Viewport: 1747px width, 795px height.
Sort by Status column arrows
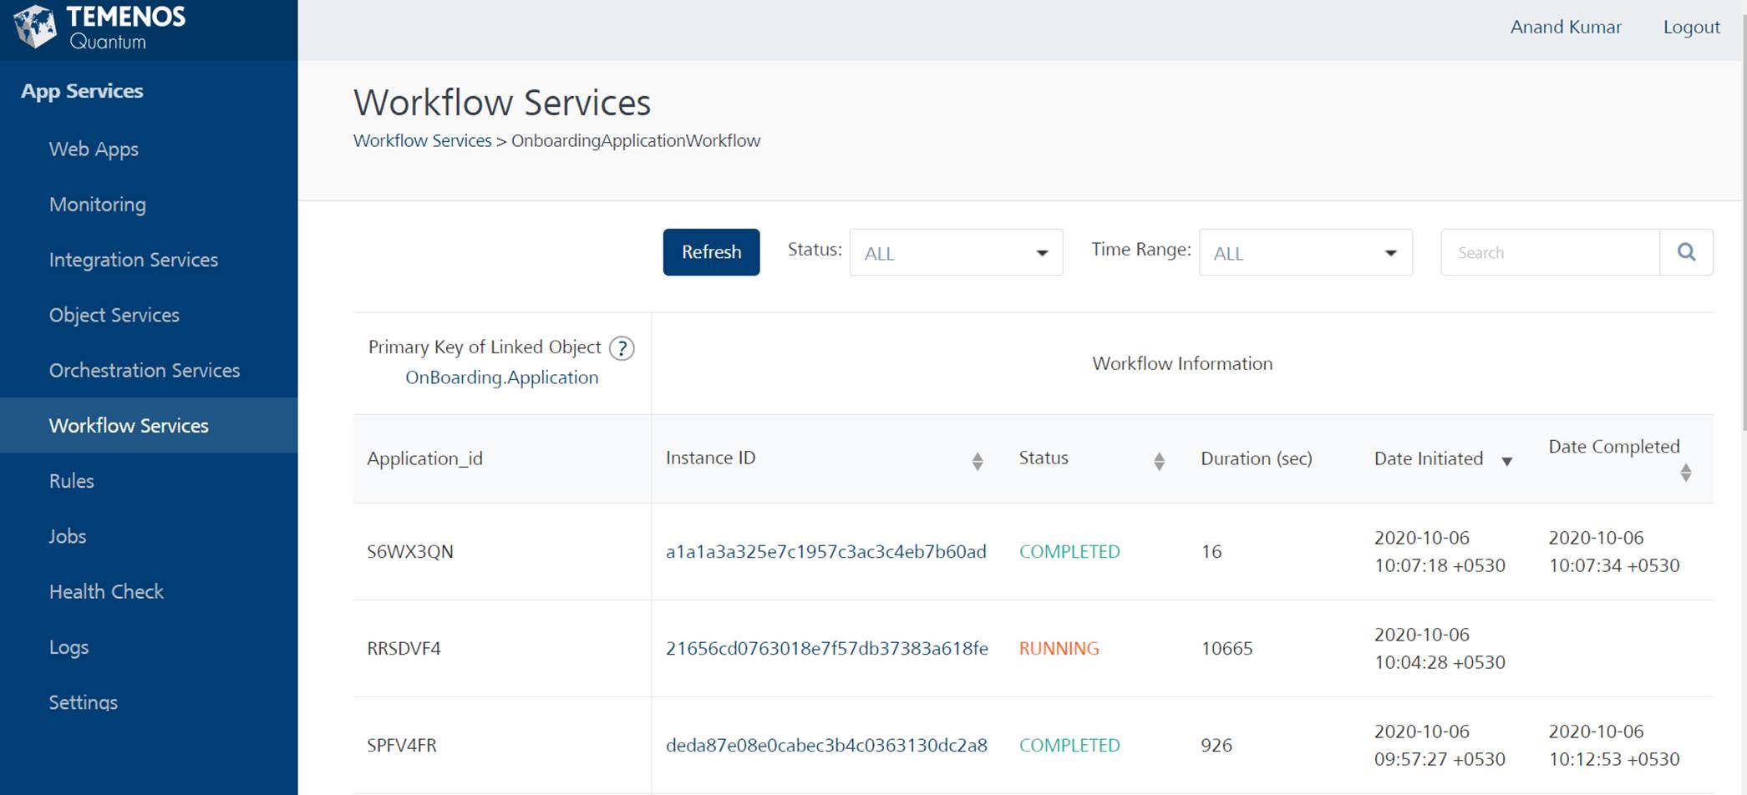point(1159,461)
